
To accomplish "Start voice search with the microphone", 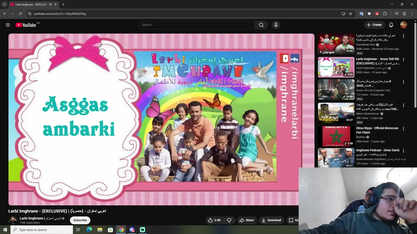I will click(x=276, y=25).
